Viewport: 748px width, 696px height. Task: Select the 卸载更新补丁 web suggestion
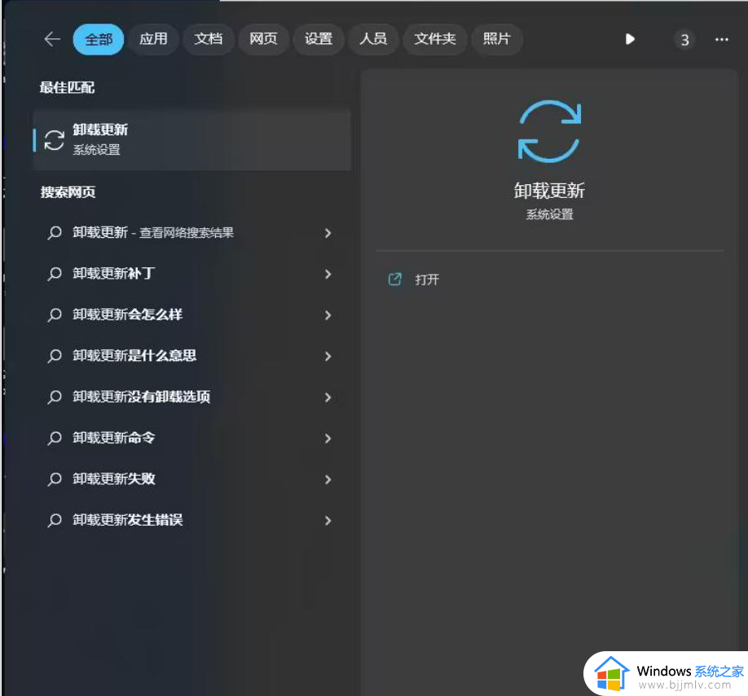click(192, 274)
